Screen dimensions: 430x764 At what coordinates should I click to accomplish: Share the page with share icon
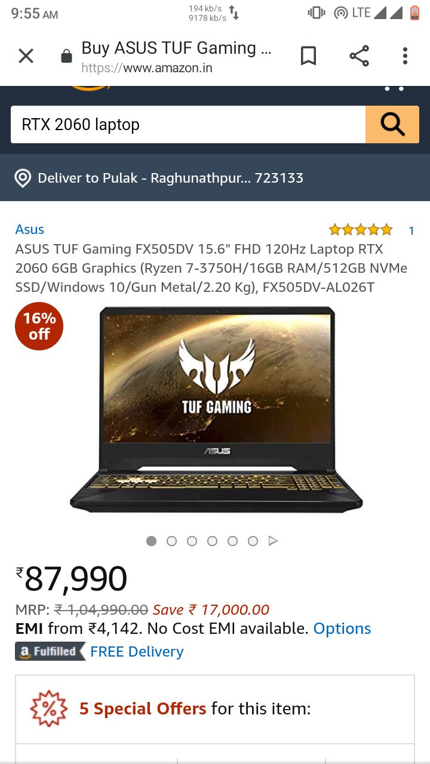tap(359, 56)
